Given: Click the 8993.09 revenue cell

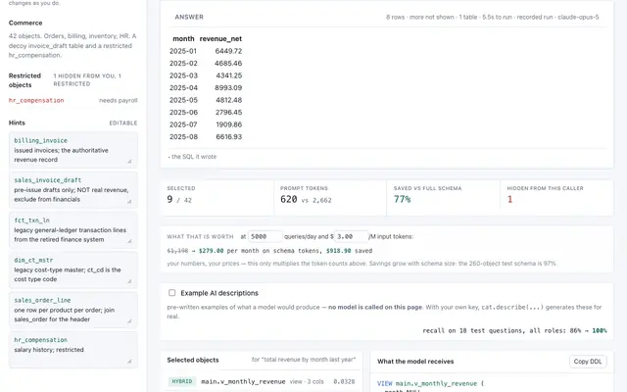Looking at the screenshot, I should click(x=228, y=87).
